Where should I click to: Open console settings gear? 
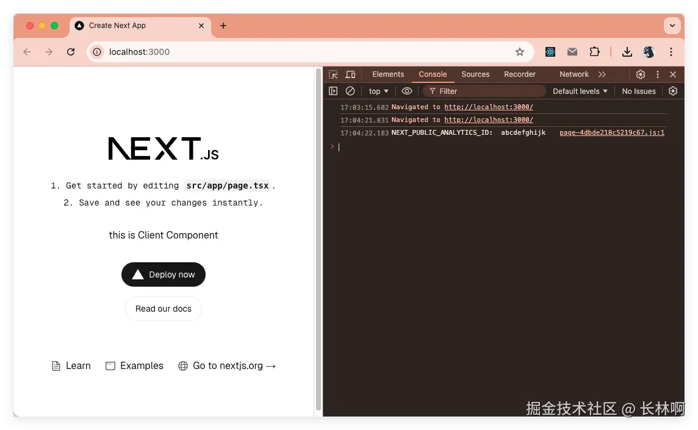pyautogui.click(x=673, y=91)
